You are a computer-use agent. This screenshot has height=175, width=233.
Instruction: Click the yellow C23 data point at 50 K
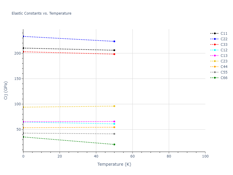coord(114,106)
